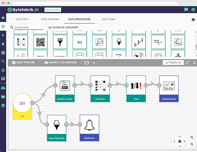Pan the canvas right with chevron arrow
Viewport: 197px width, 152px height.
(184, 141)
